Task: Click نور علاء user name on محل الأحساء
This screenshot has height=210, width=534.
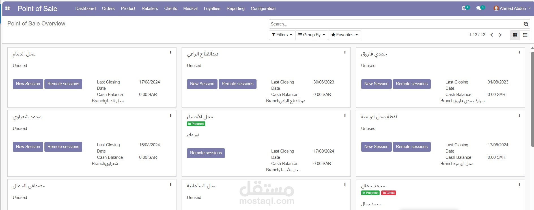Action: tap(193, 135)
